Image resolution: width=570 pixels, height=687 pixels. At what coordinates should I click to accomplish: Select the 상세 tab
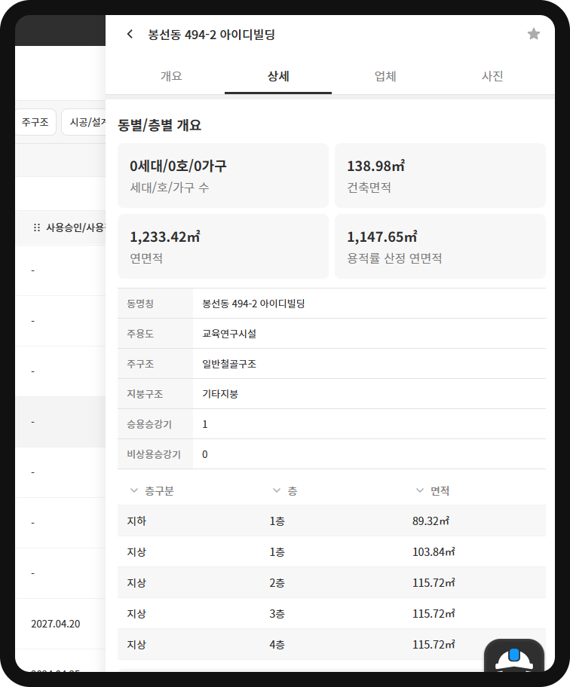coord(278,76)
